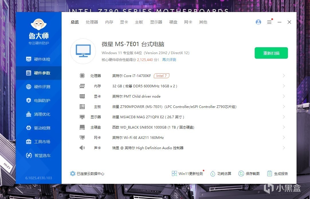Click the version number 6.1025.4130.103
Viewport: 310px width, 199px height.
point(39,178)
